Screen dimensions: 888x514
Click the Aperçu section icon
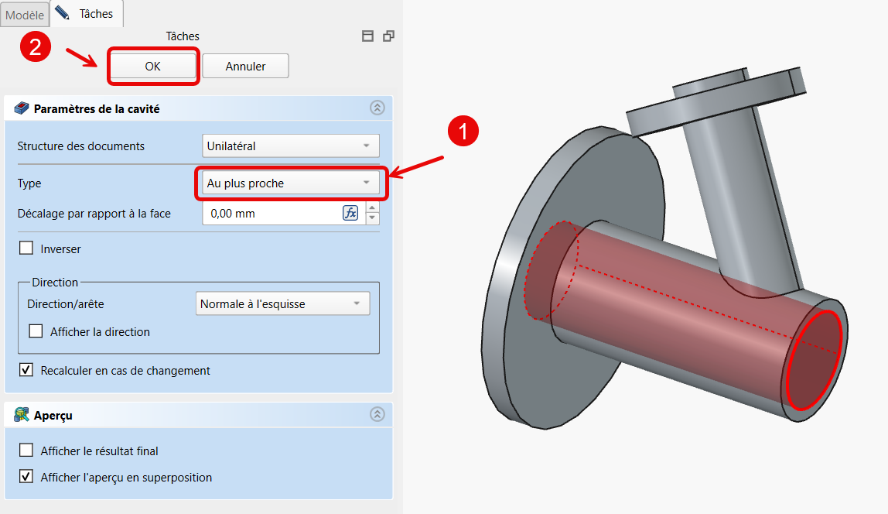click(22, 415)
